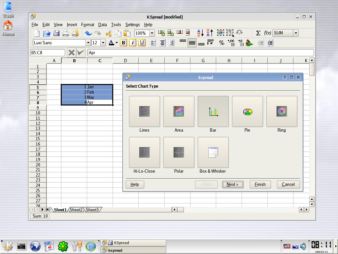The image size is (338, 254).
Task: Toggle bold formatting
Action: tap(123, 43)
